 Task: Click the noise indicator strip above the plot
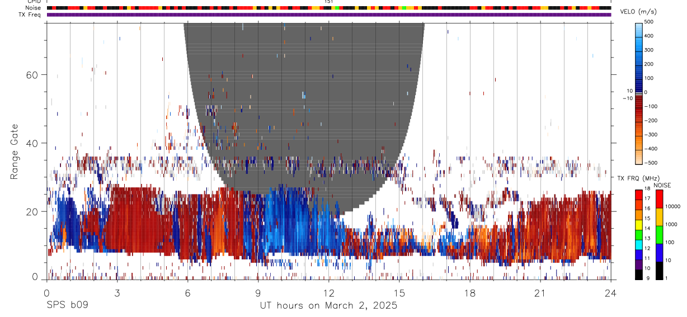pos(329,8)
